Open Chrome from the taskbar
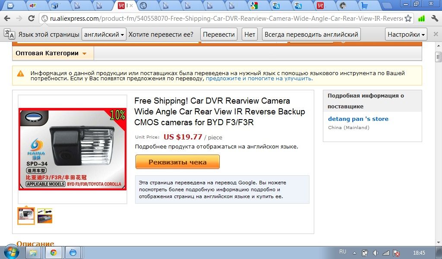This screenshot has width=442, height=259. tap(53, 253)
